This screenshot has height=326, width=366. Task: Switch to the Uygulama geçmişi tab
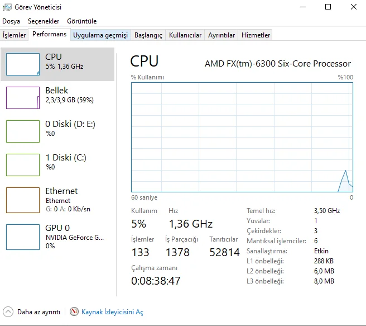[x=100, y=35]
